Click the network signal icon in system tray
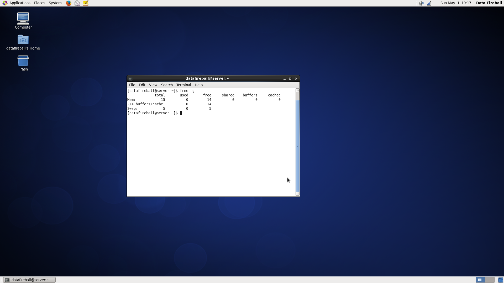This screenshot has height=283, width=504. (x=429, y=3)
